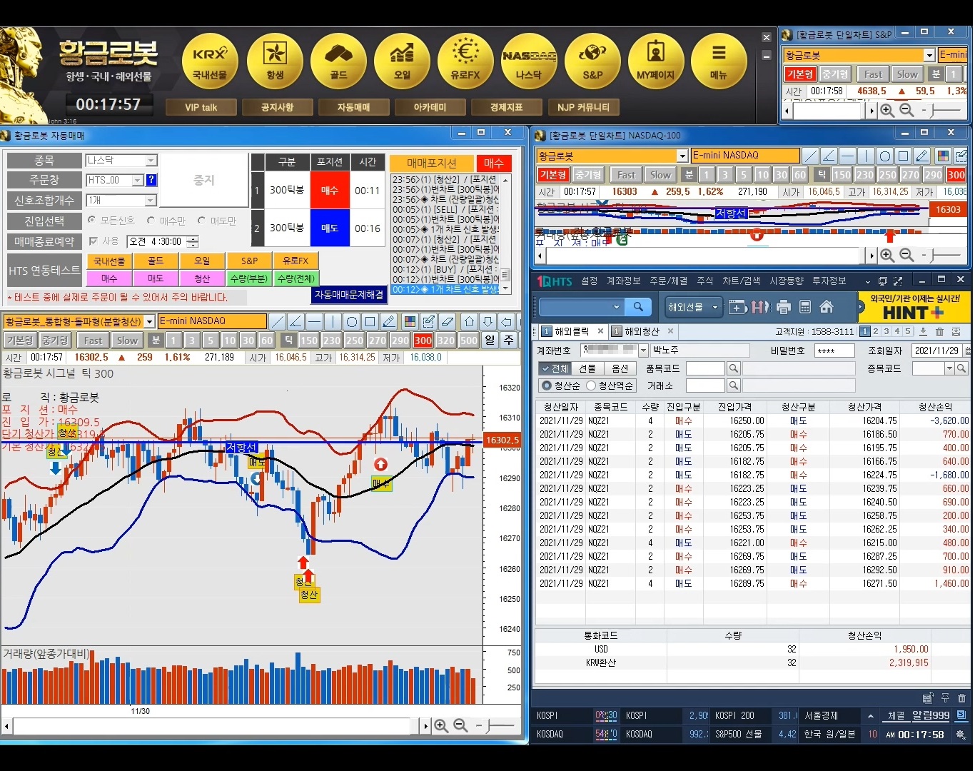The height and width of the screenshot is (771, 975).
Task: Expand the 주문창 HTS_00 dropdown
Action: (x=138, y=181)
